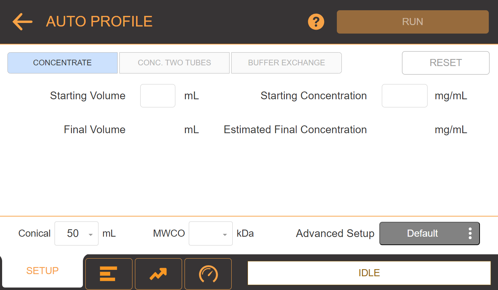The height and width of the screenshot is (290, 498).
Task: Open Advanced Setup three-dot menu
Action: pyautogui.click(x=470, y=233)
